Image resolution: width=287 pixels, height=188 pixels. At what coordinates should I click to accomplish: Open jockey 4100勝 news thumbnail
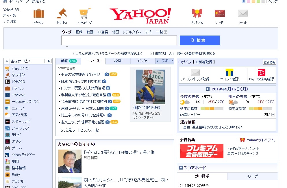point(151,87)
